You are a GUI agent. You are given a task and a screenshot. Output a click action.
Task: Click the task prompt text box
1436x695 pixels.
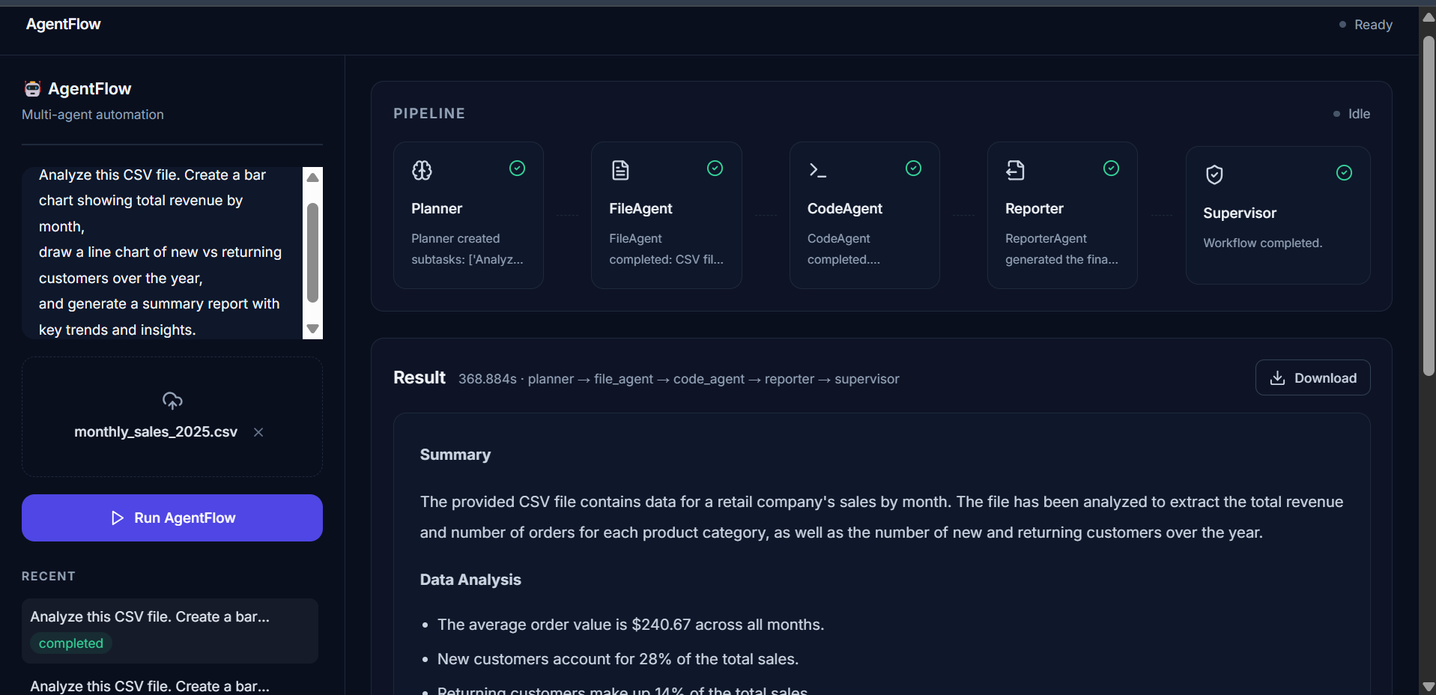tap(162, 253)
